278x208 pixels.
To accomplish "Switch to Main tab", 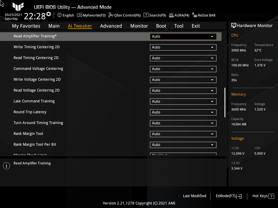I will 54,26.
